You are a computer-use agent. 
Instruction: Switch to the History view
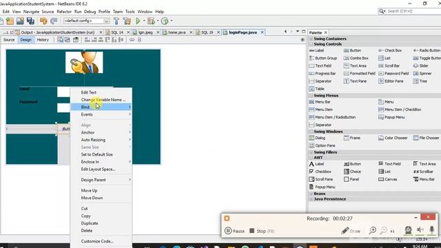(43, 40)
